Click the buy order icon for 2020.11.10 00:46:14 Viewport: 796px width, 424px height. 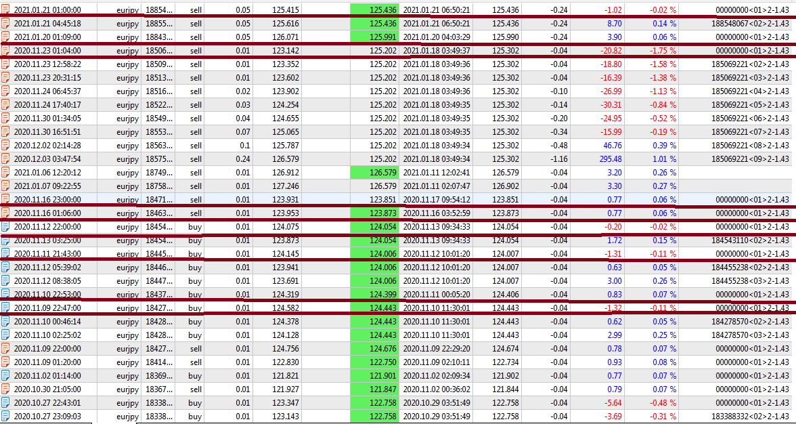(5, 322)
